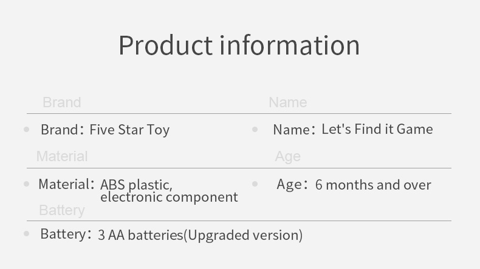Image resolution: width=480 pixels, height=269 pixels.
Task: Click the 6 months and over text
Action: point(373,185)
